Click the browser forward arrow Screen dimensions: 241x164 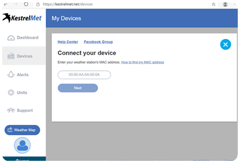16,4
